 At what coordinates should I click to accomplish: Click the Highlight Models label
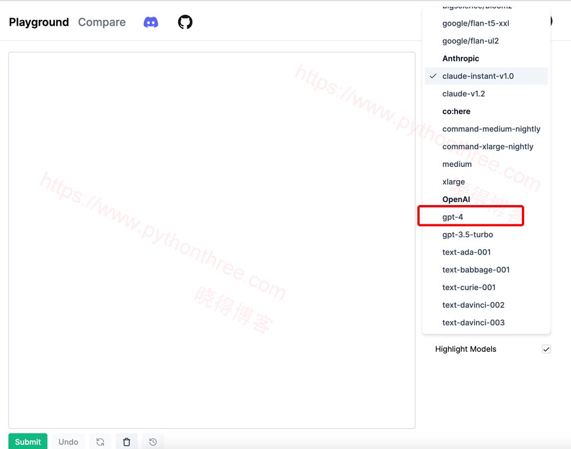pos(466,349)
